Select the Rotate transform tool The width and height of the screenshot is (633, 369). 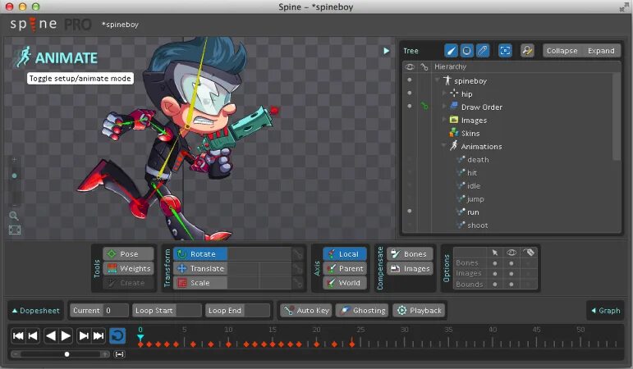[200, 254]
